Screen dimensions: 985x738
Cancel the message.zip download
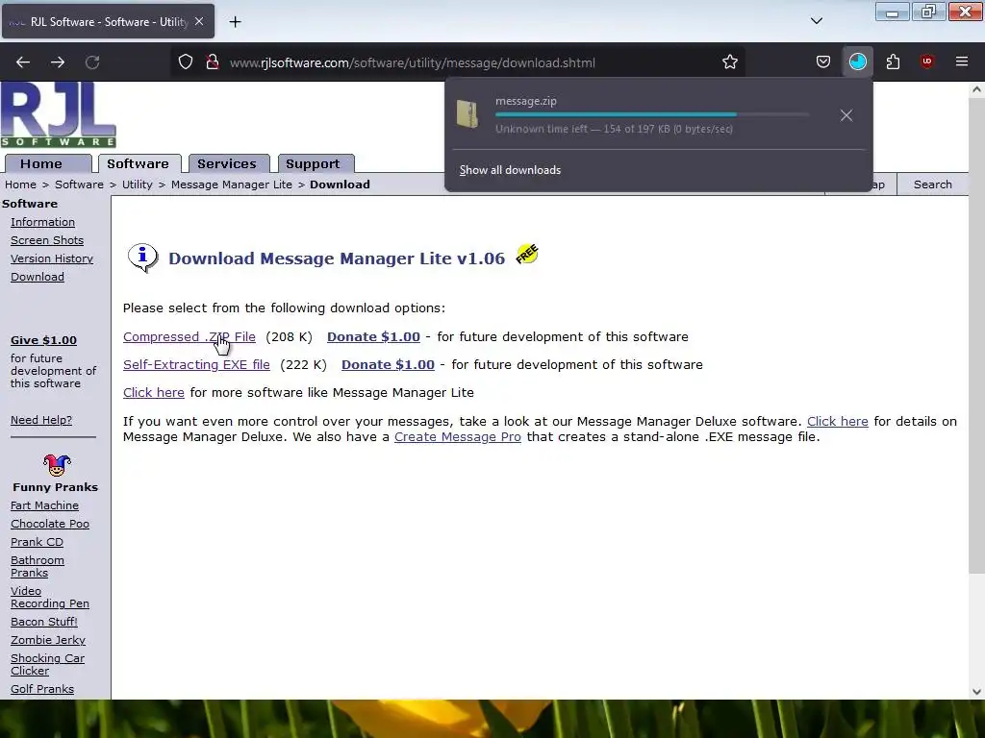(846, 115)
